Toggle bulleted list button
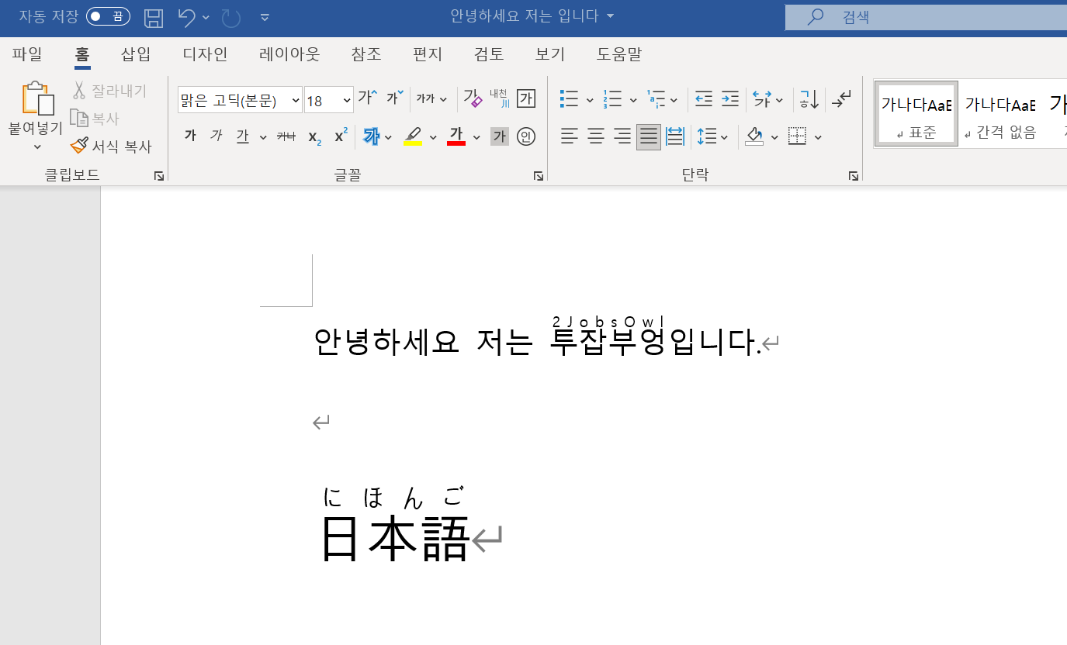 (570, 98)
